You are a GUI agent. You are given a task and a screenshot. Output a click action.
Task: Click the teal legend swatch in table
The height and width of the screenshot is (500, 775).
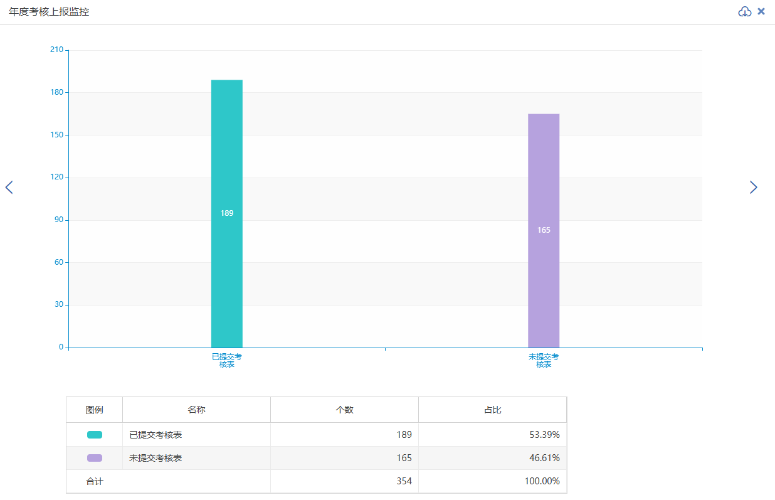(95, 435)
